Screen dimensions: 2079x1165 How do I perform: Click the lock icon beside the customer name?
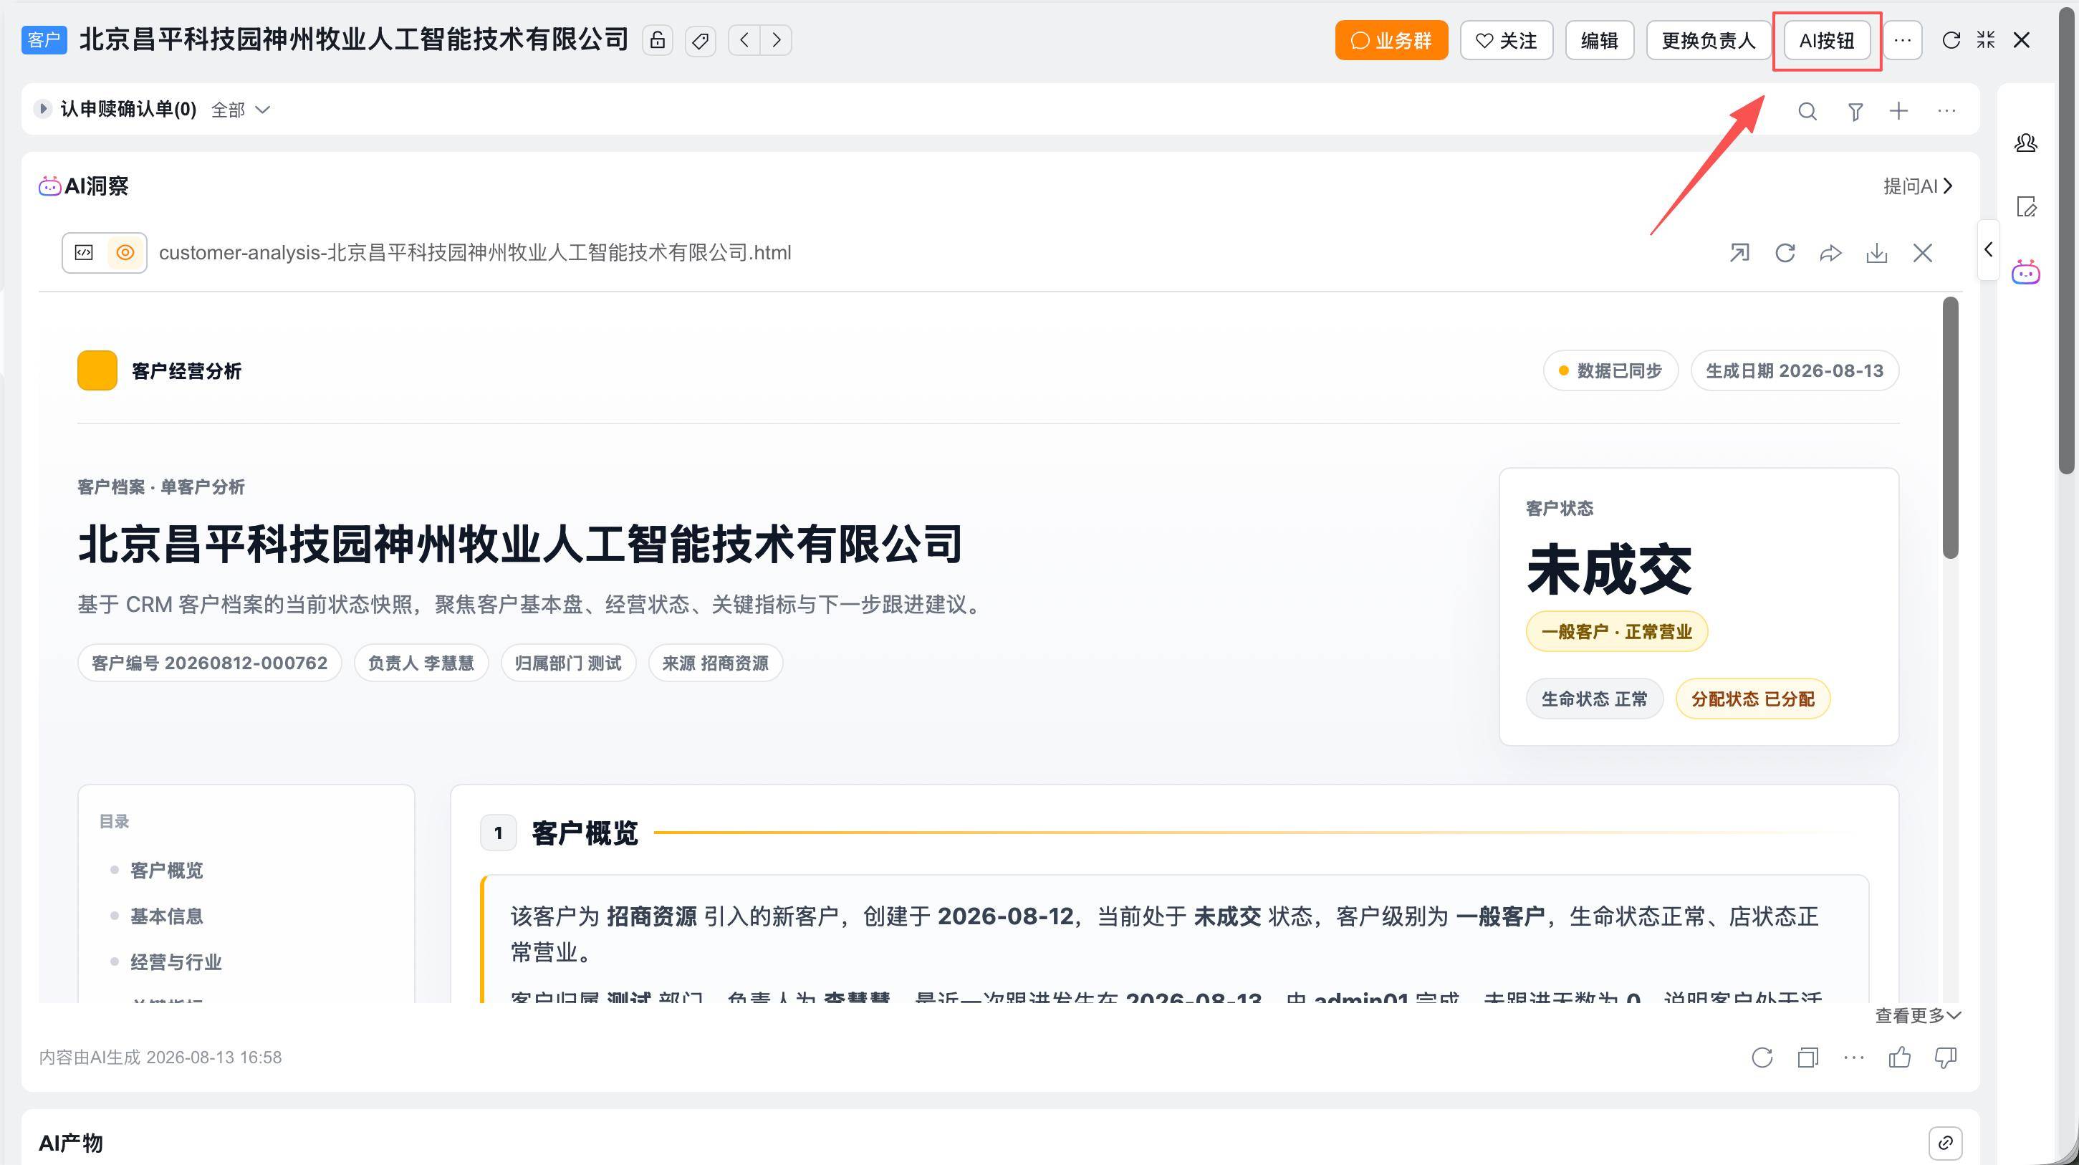(658, 39)
